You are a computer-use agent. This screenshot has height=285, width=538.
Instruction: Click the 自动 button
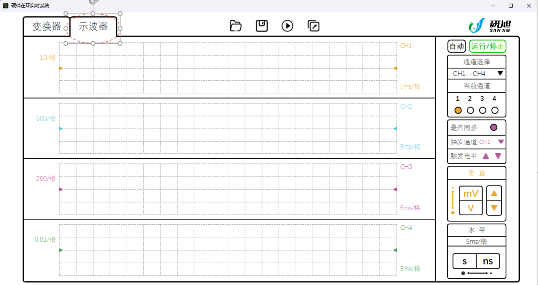(x=457, y=46)
